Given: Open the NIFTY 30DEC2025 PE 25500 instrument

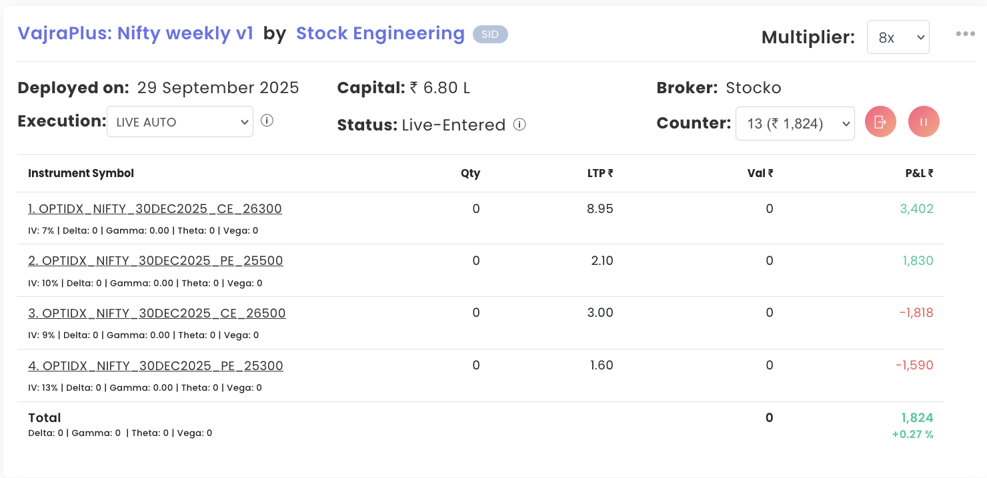Looking at the screenshot, I should coord(155,261).
